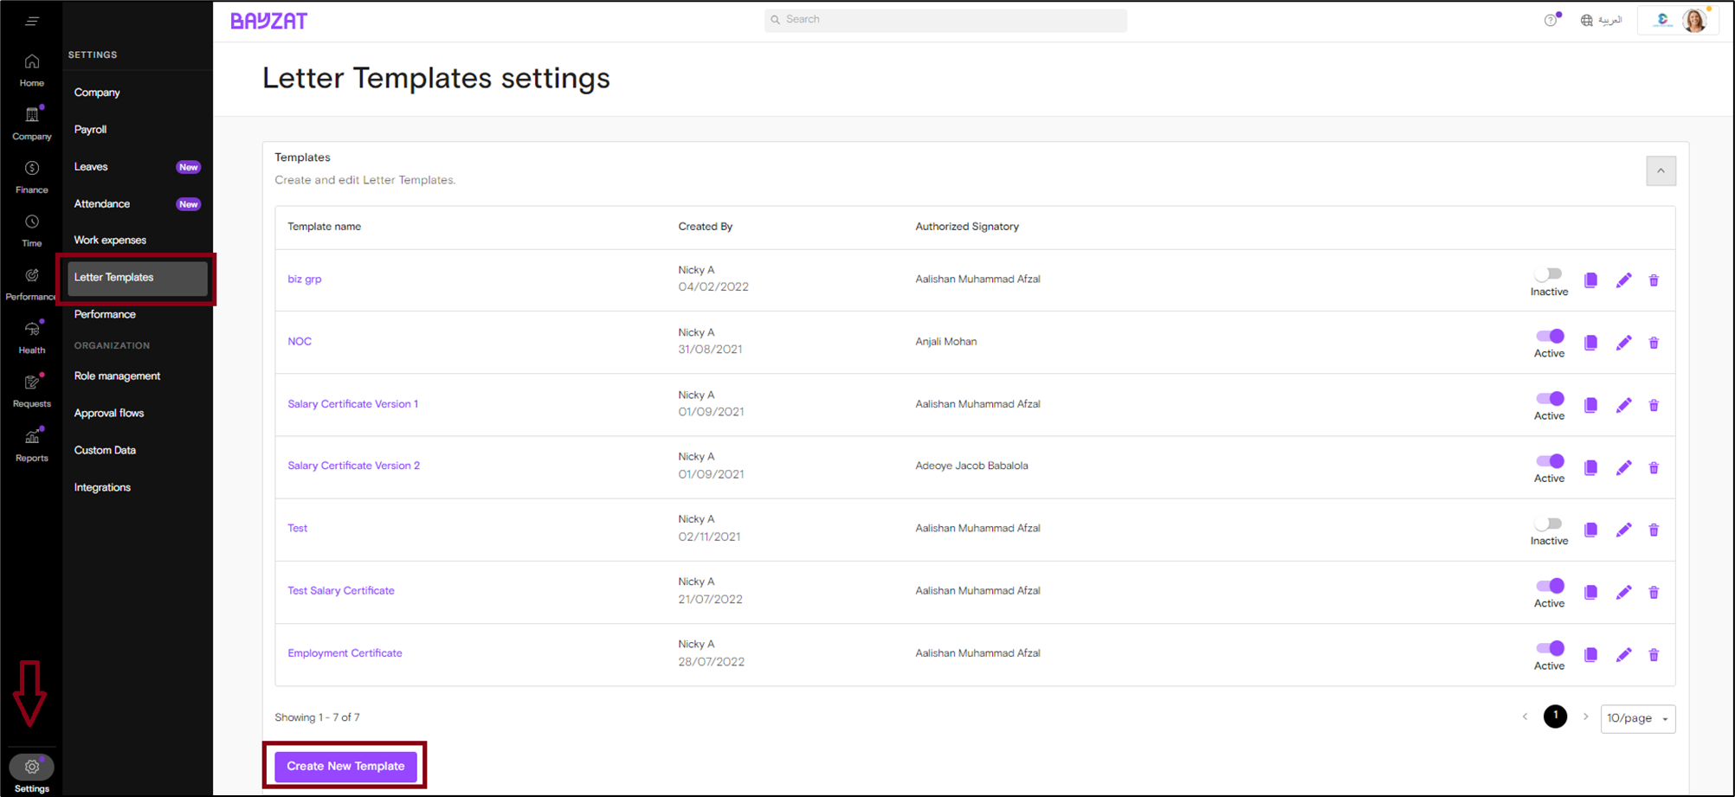Go to next page arrow
Viewport: 1735px width, 797px height.
click(1585, 717)
